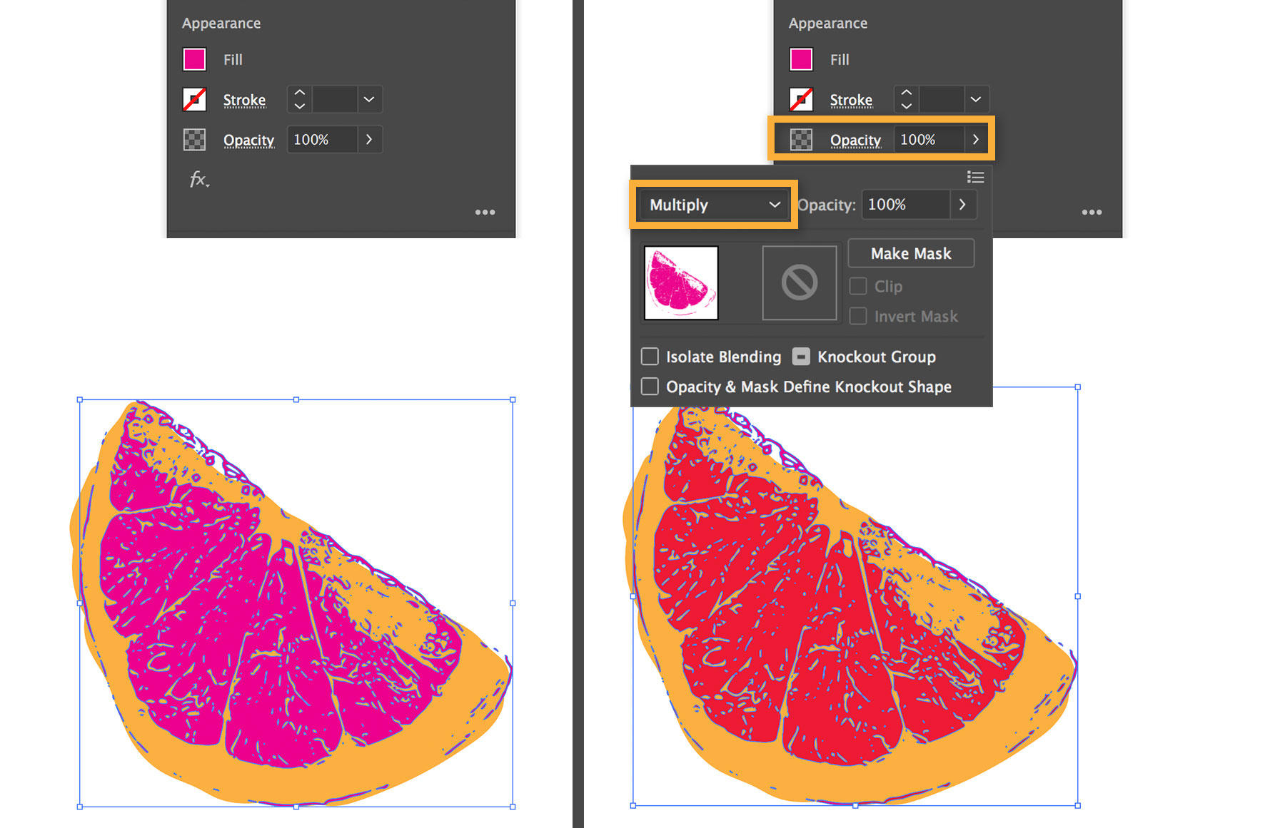Click the Make Mask button
The height and width of the screenshot is (828, 1285).
click(910, 253)
